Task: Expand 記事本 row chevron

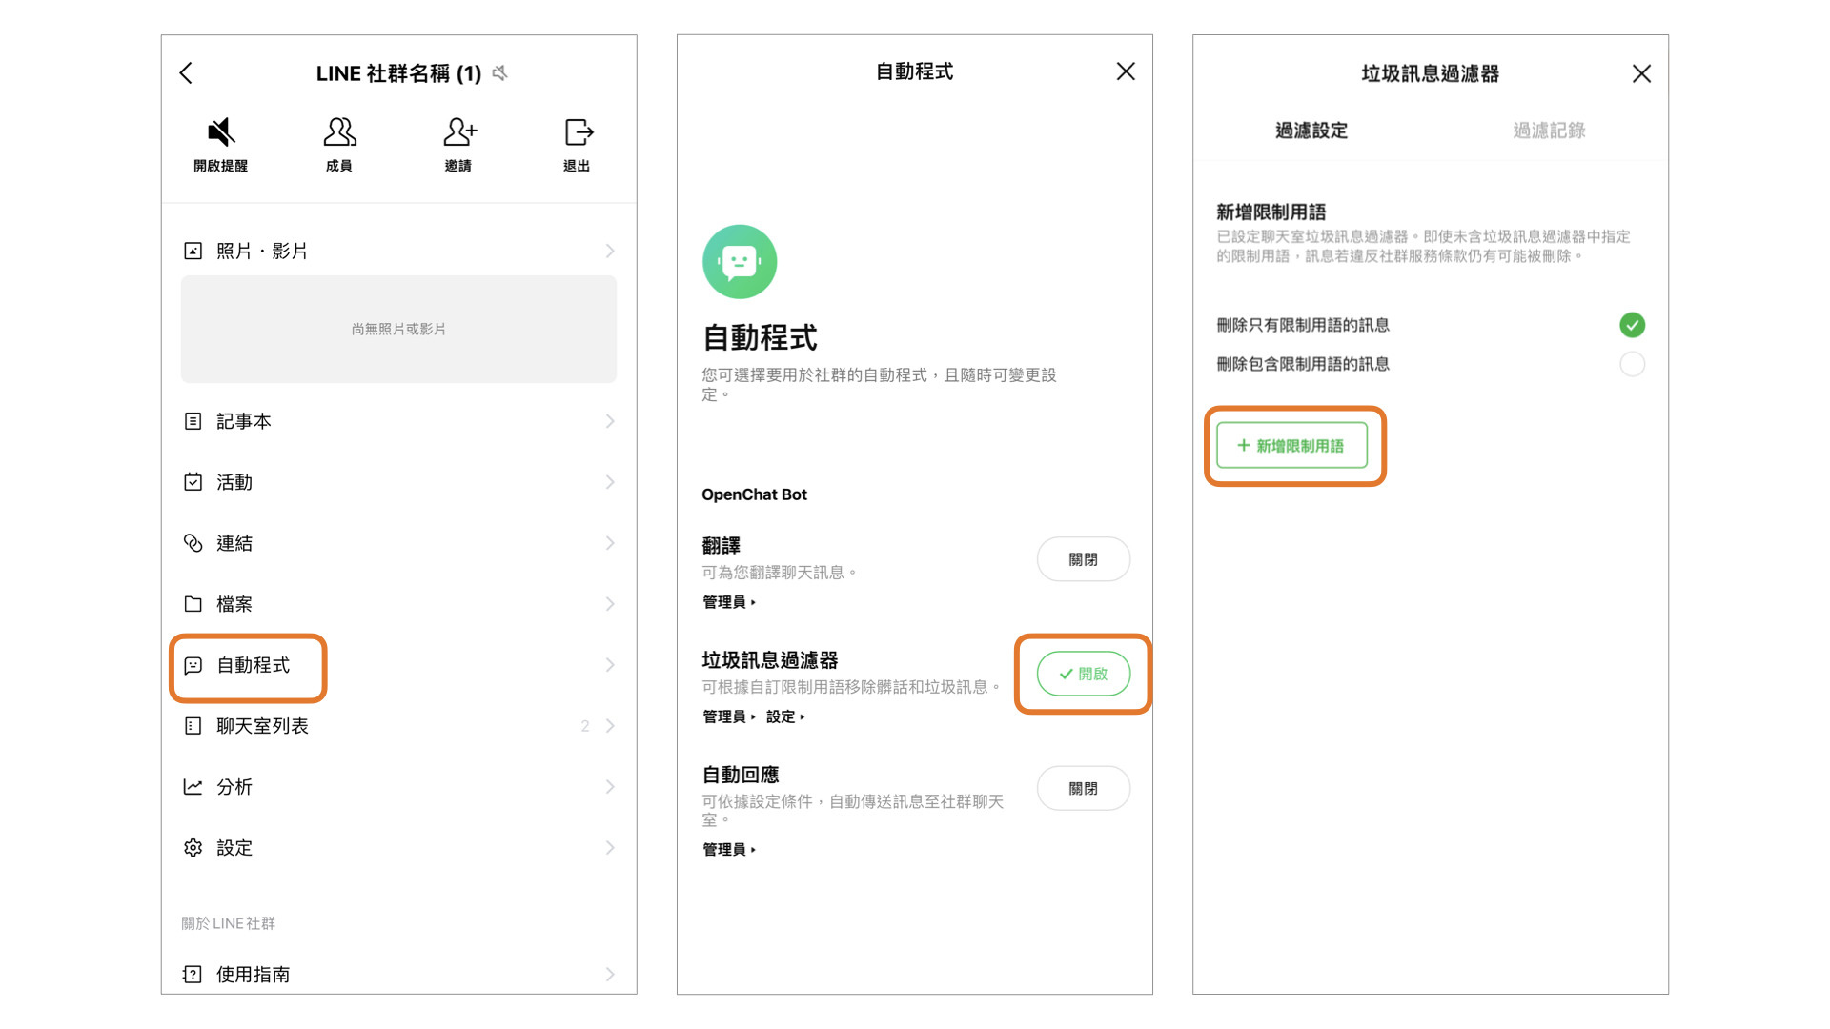Action: click(610, 421)
